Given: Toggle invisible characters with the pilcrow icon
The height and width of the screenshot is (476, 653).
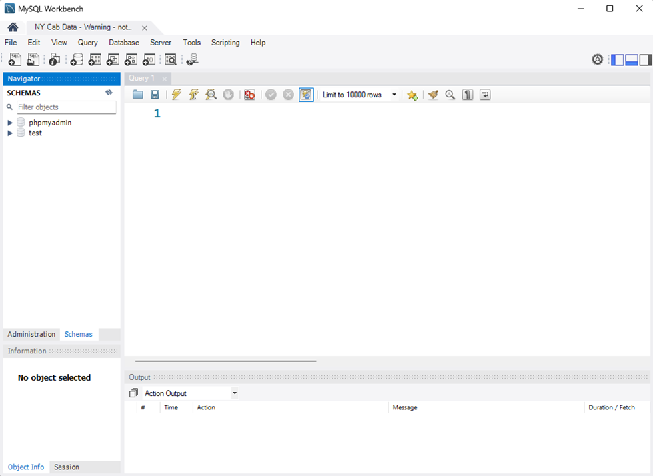Looking at the screenshot, I should (x=467, y=94).
